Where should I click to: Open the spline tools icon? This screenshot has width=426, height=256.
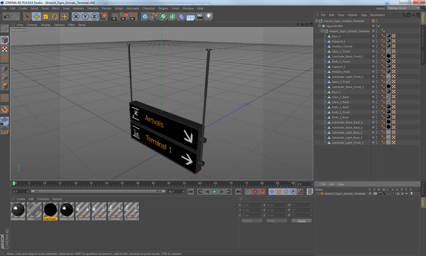tap(154, 17)
